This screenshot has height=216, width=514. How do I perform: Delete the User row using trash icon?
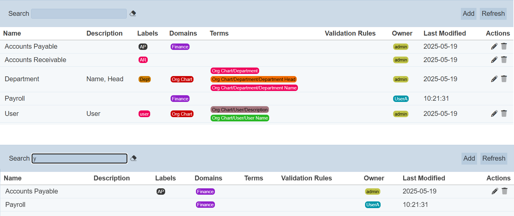(x=504, y=114)
